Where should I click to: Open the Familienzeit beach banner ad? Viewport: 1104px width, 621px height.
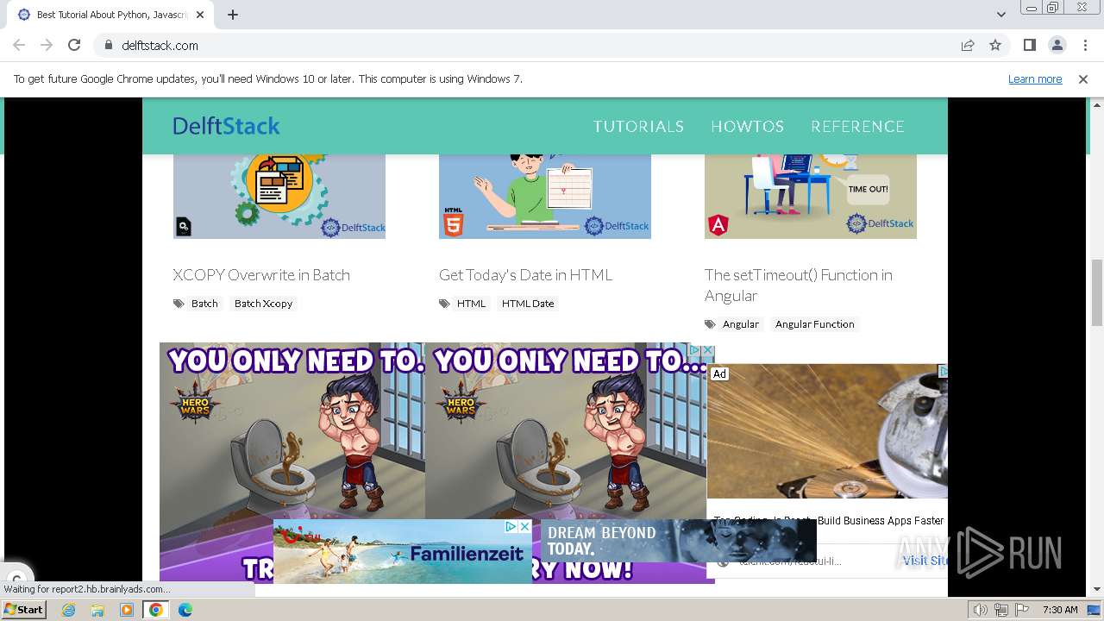[403, 551]
